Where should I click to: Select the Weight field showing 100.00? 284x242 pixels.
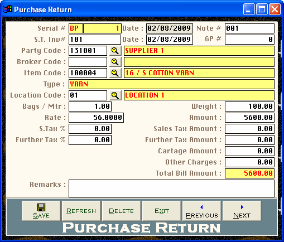[x=249, y=107]
